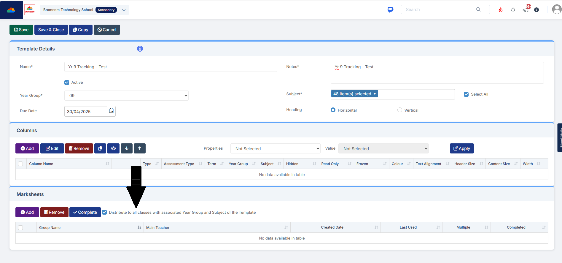This screenshot has height=263, width=562.
Task: Select the Vertical heading radio button
Action: click(400, 110)
